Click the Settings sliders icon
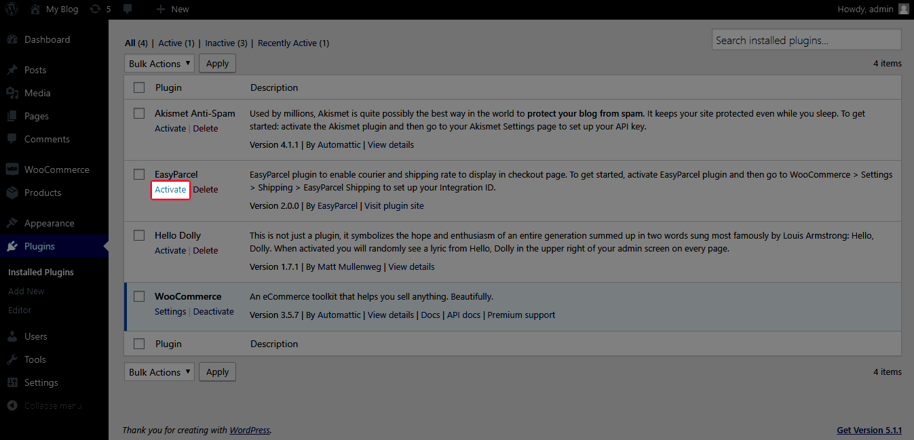Viewport: 914px width, 440px height. coord(12,382)
